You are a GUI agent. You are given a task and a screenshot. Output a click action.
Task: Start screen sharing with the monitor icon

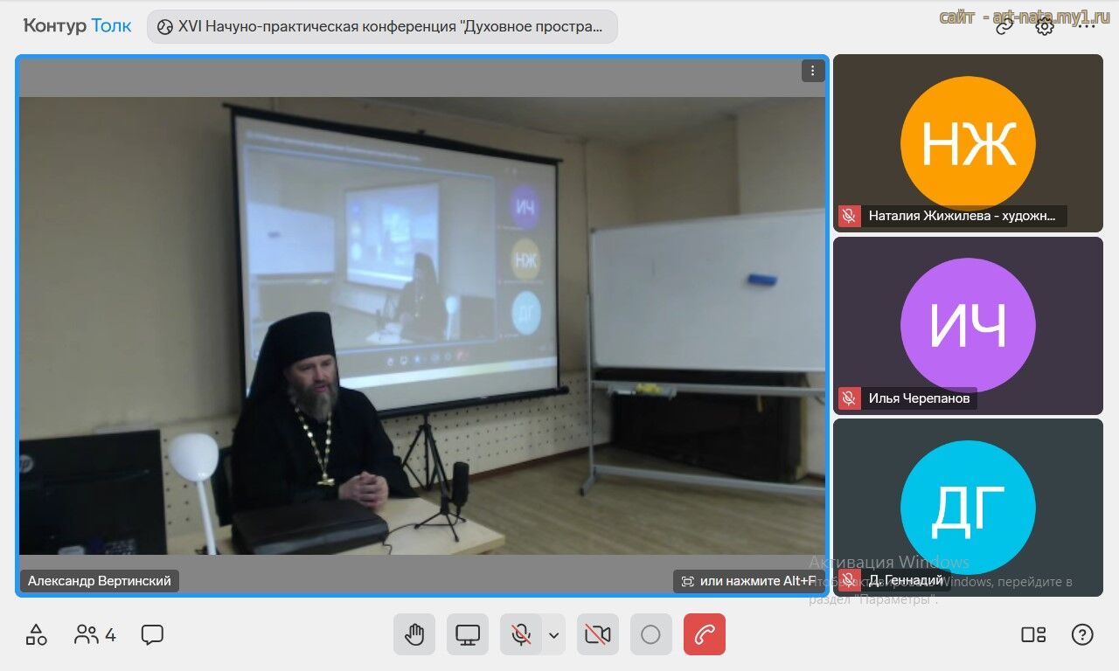[x=468, y=634]
